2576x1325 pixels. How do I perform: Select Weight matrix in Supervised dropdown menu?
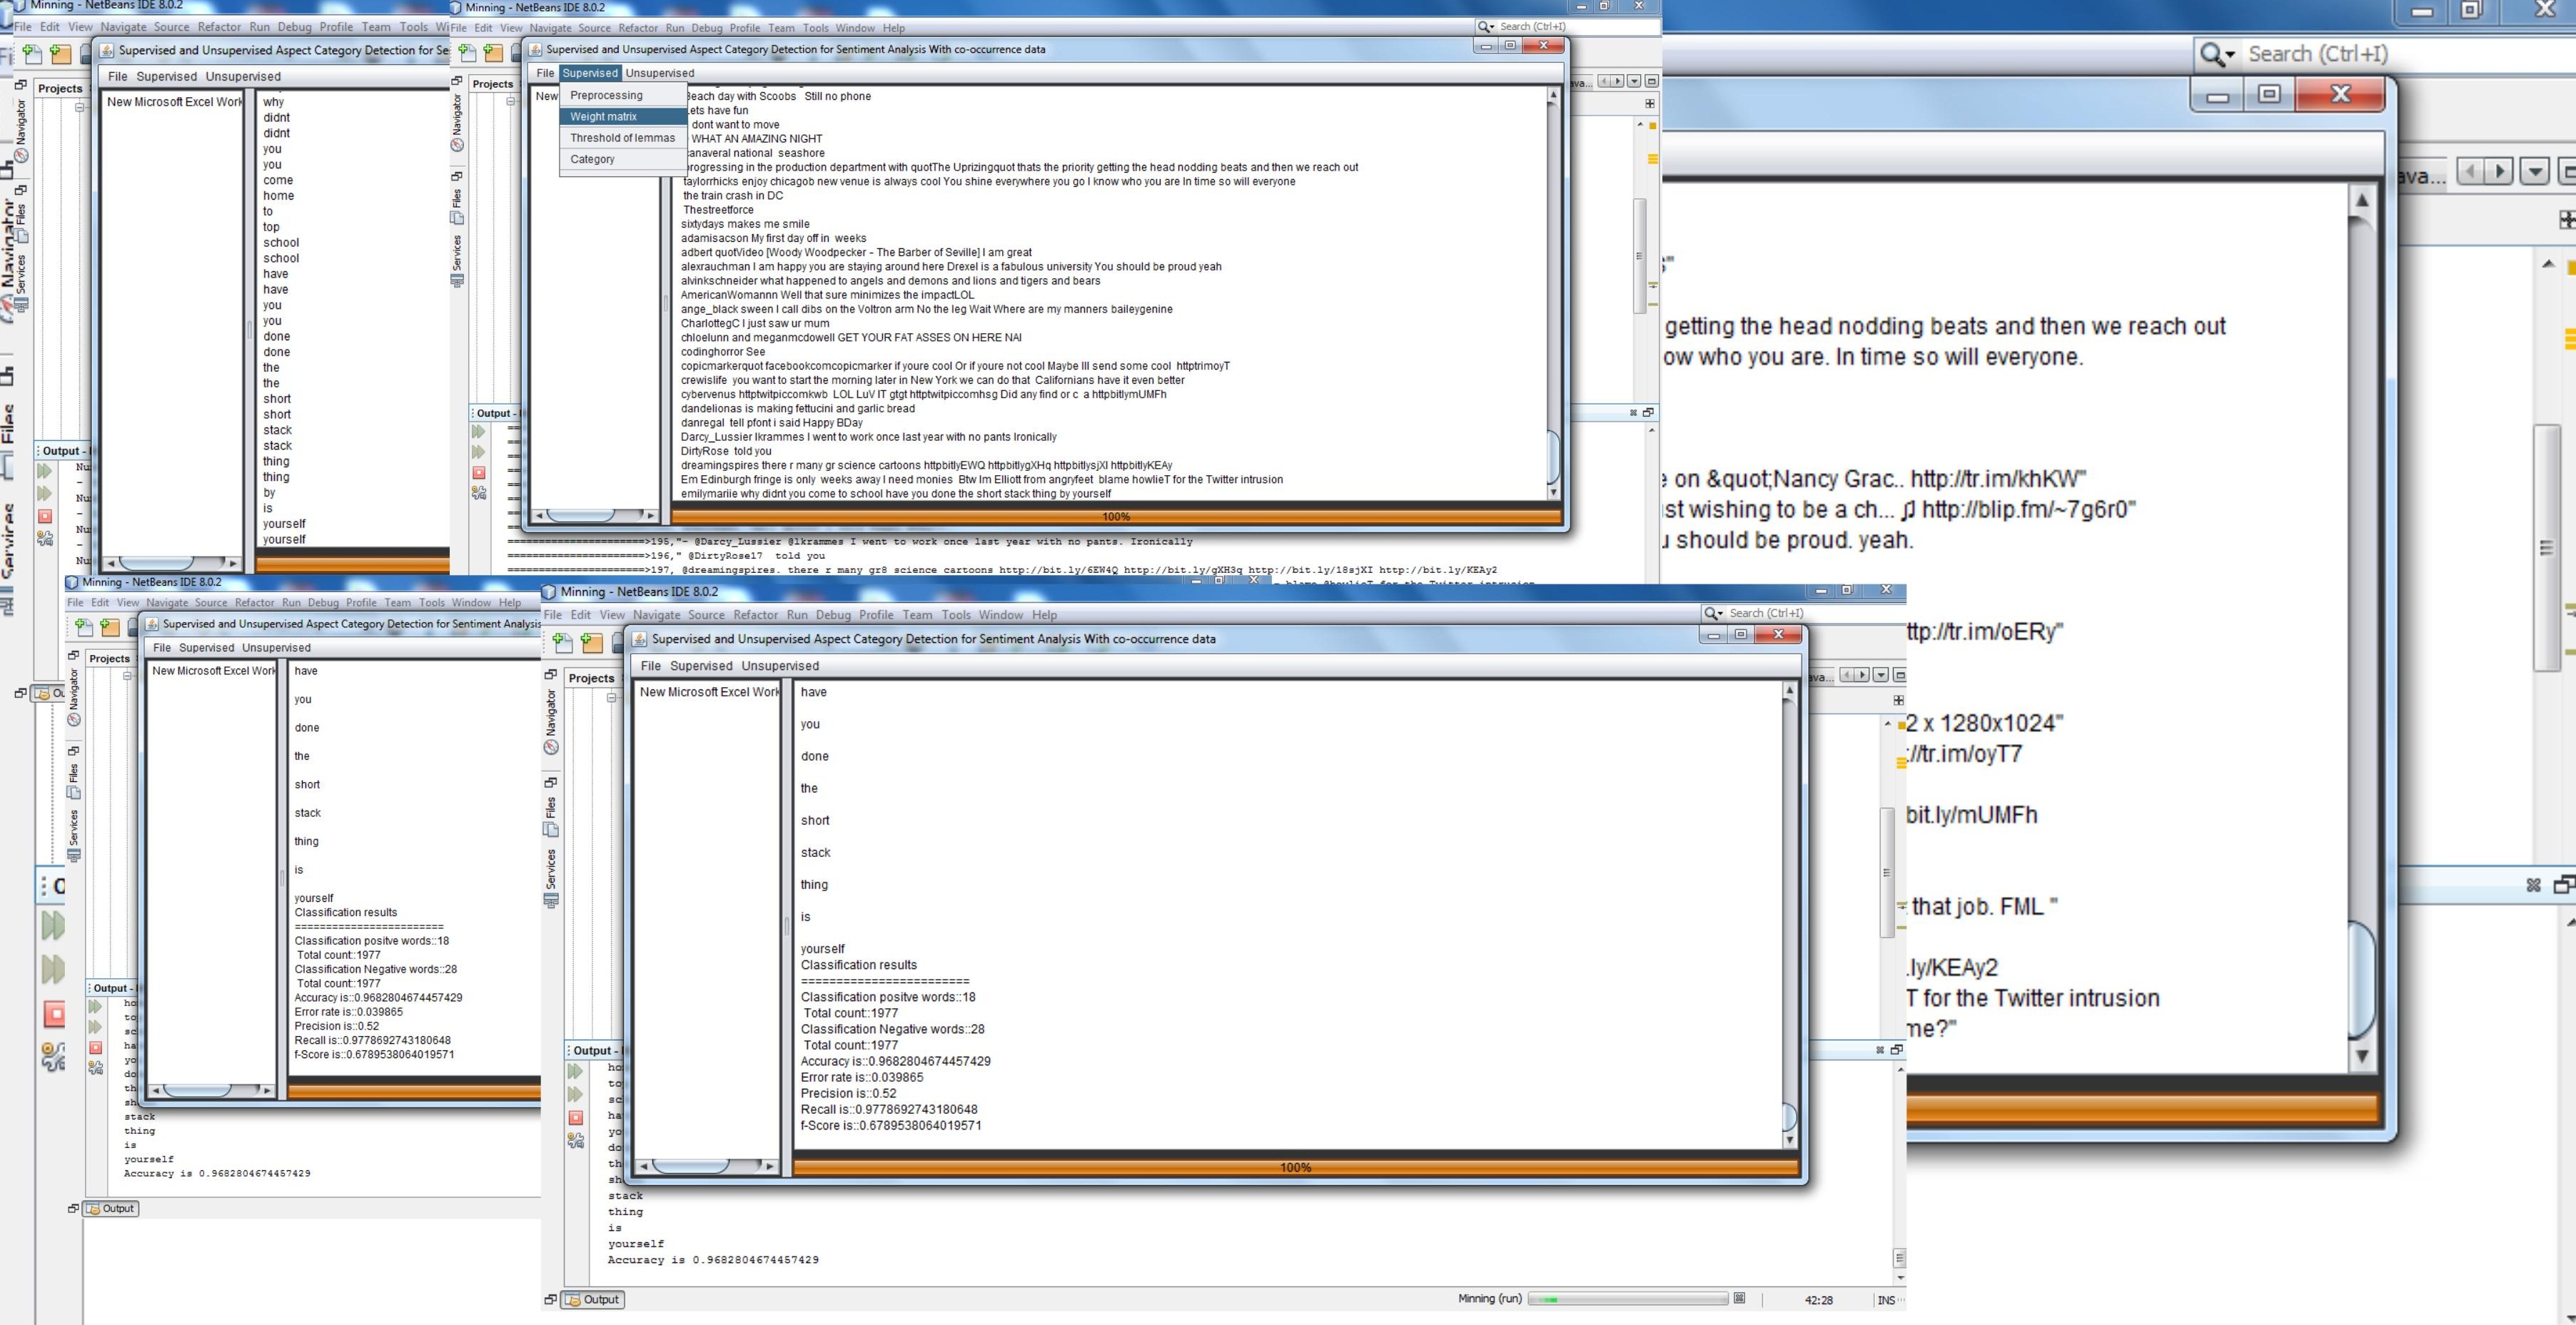603,116
